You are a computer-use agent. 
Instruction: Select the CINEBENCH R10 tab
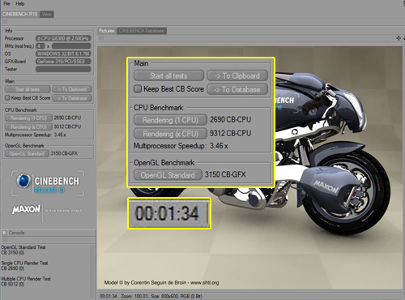(x=20, y=14)
